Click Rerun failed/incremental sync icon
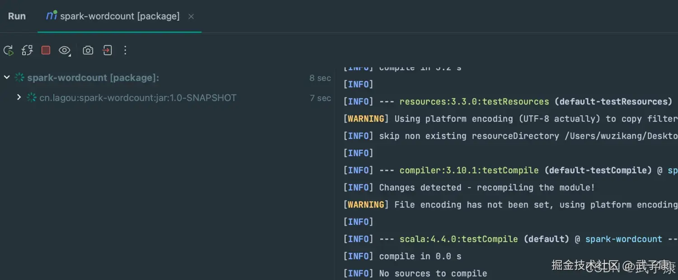678x280 pixels. pos(27,51)
